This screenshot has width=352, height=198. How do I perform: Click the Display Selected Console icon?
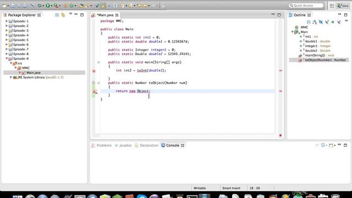(x=323, y=145)
